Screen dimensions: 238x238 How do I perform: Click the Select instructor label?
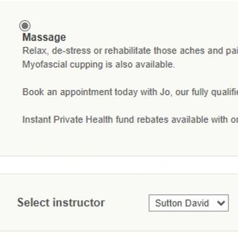pyautogui.click(x=61, y=202)
